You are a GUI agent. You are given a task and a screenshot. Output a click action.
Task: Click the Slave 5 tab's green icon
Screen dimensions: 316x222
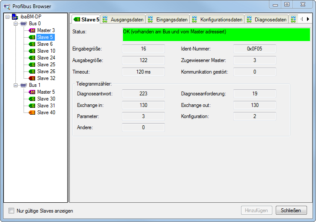coord(77,19)
